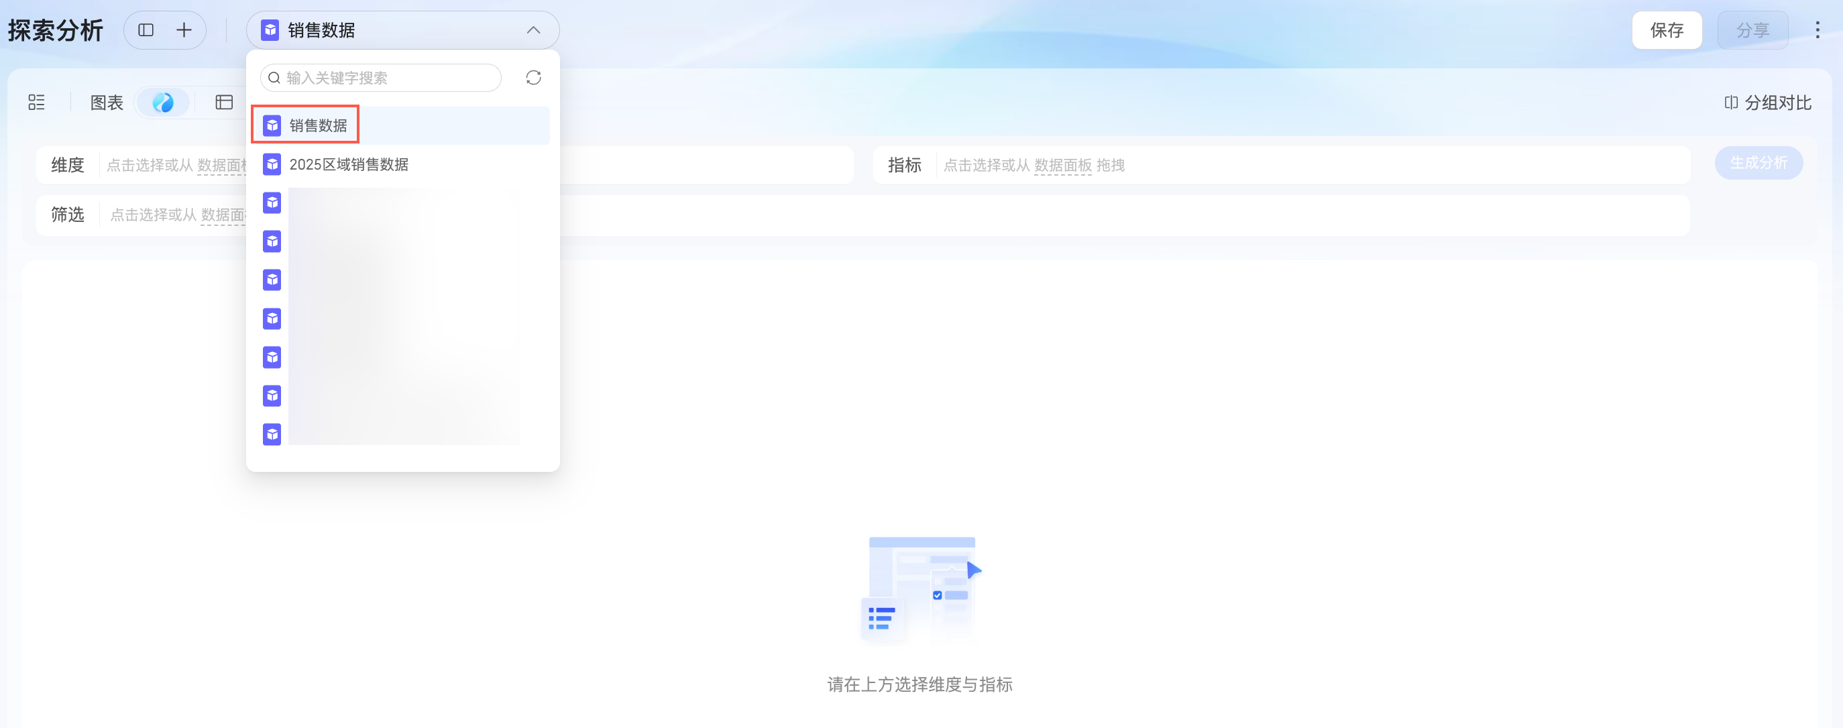Click the 数据面板 link in 指标 field
Screen dimensions: 1843x728
pyautogui.click(x=1062, y=166)
